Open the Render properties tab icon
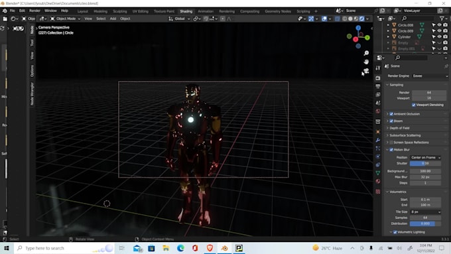 378,78
